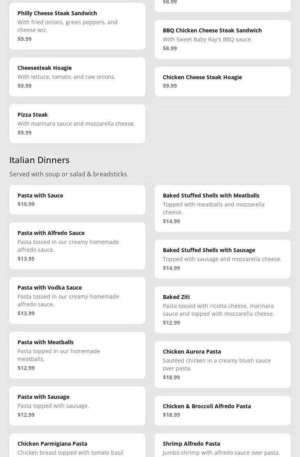Click the partial $8.99 card above BBQ Chicken
The image size is (300, 457).
click(222, 5)
